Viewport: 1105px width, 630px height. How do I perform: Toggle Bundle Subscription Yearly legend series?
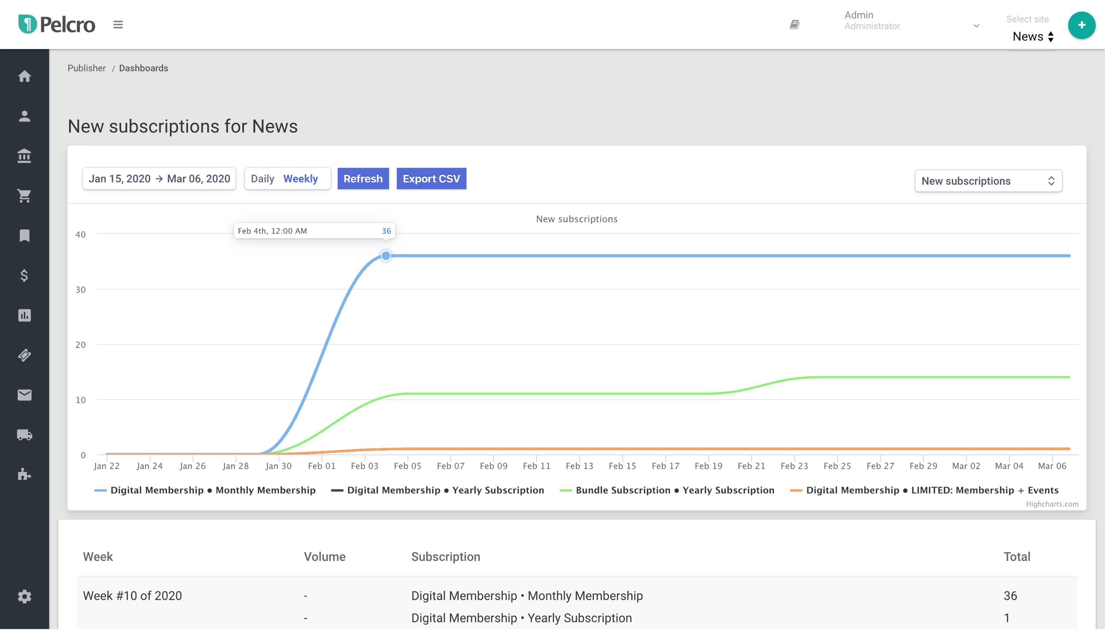coord(667,490)
